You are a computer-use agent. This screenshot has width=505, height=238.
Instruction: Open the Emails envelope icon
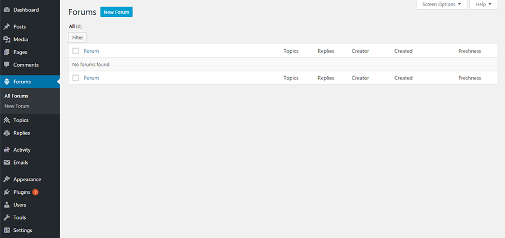click(7, 163)
